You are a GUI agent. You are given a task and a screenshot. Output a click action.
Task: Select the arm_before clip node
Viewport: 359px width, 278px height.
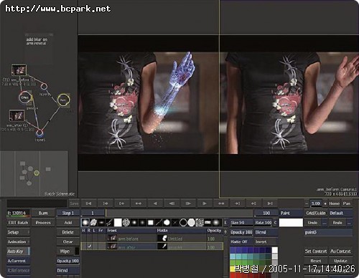coord(19,70)
